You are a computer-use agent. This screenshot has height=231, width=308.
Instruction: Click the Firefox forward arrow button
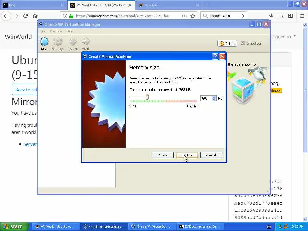coord(16,16)
